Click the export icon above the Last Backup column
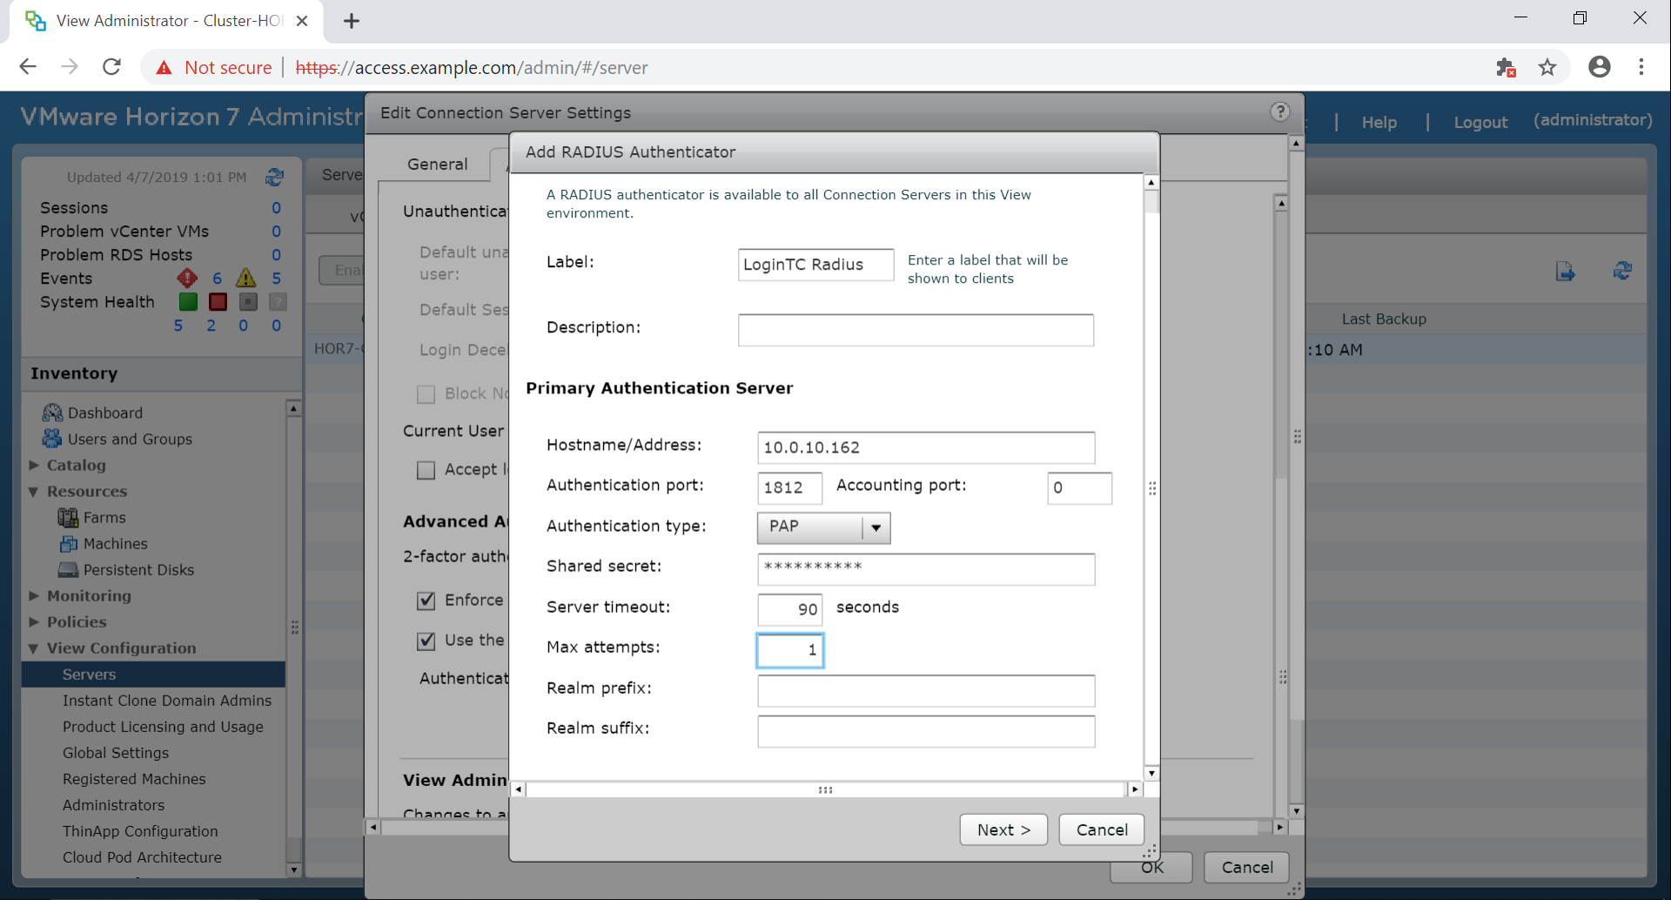The width and height of the screenshot is (1671, 900). 1565,272
